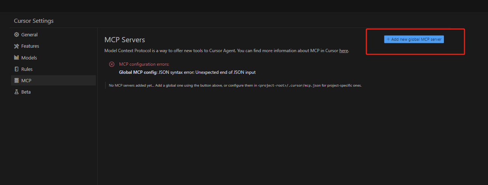Click the red error circle icon

[x=112, y=64]
